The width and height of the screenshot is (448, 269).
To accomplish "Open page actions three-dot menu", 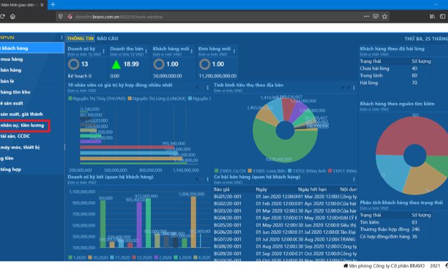I will coord(366,17).
